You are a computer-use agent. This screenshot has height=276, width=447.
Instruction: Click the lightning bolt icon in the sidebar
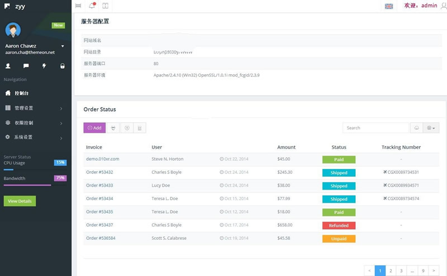click(x=44, y=66)
